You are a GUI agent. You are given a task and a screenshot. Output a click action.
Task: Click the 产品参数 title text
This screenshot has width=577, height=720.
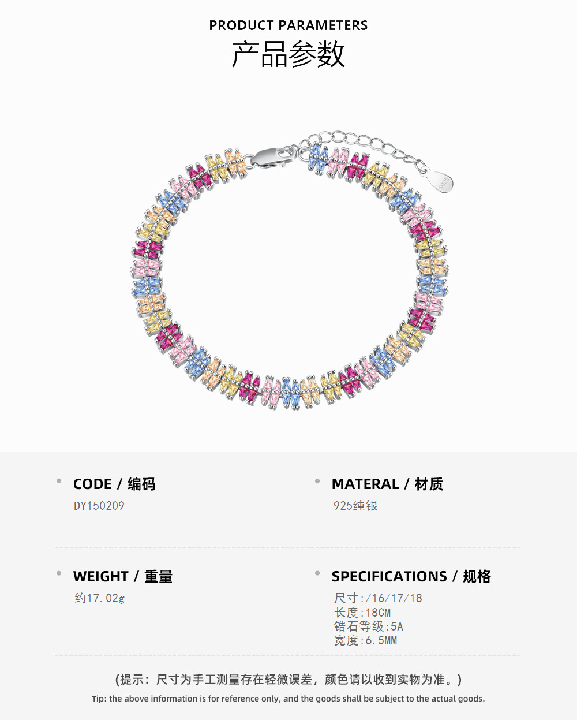point(288,54)
